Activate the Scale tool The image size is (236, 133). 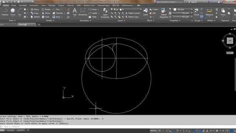[x=46, y=17]
